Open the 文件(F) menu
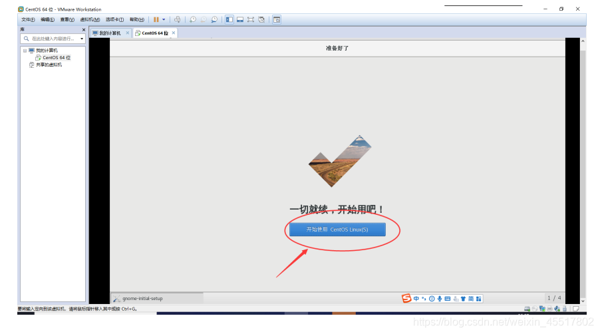Screen dimensions: 600x334 pyautogui.click(x=28, y=19)
